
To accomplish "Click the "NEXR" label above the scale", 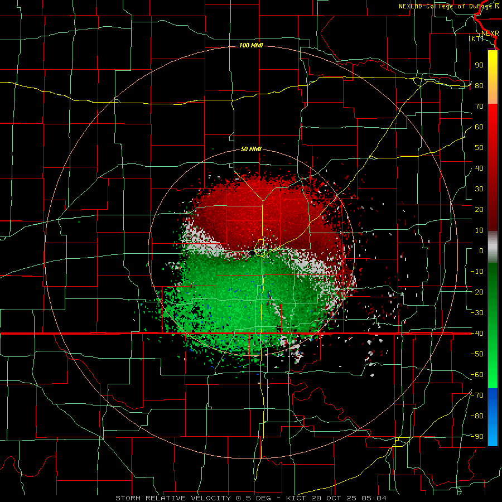I will (490, 33).
